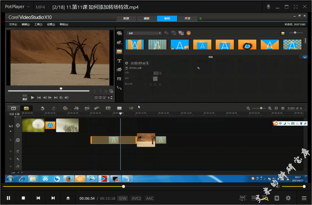Open the 编辑(E) menu
The image size is (312, 205).
[26, 24]
